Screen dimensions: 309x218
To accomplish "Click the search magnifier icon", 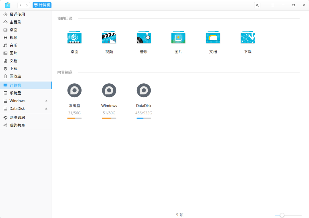I will click(257, 5).
